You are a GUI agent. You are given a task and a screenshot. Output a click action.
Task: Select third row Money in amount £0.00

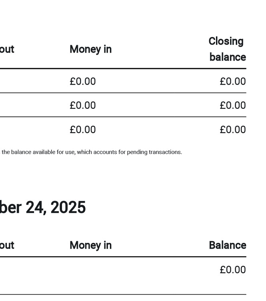[x=83, y=130]
